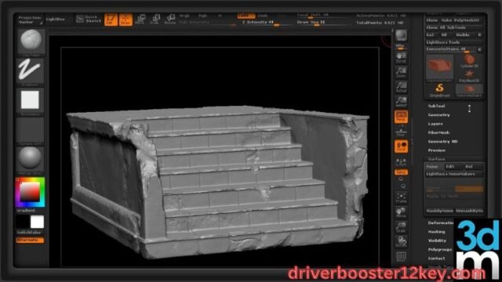Viewport: 502px width, 282px height.
Task: Select the Cylinder3D tool
Action: point(469,61)
